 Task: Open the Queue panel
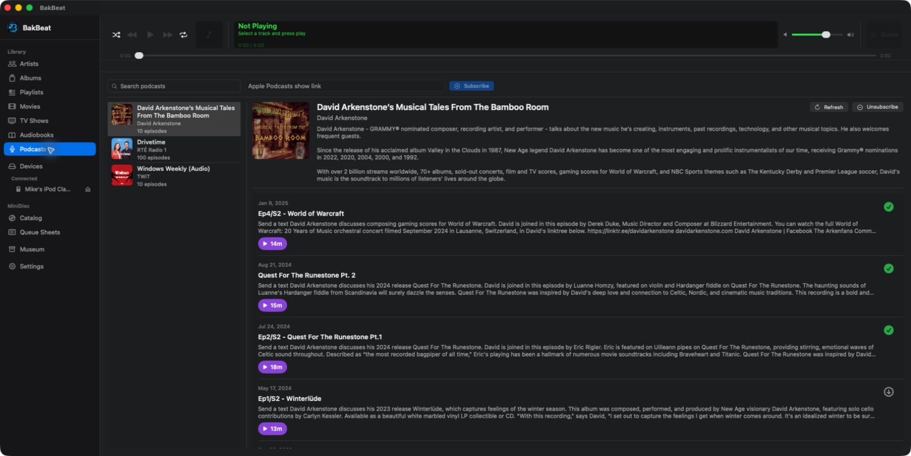[x=884, y=34]
